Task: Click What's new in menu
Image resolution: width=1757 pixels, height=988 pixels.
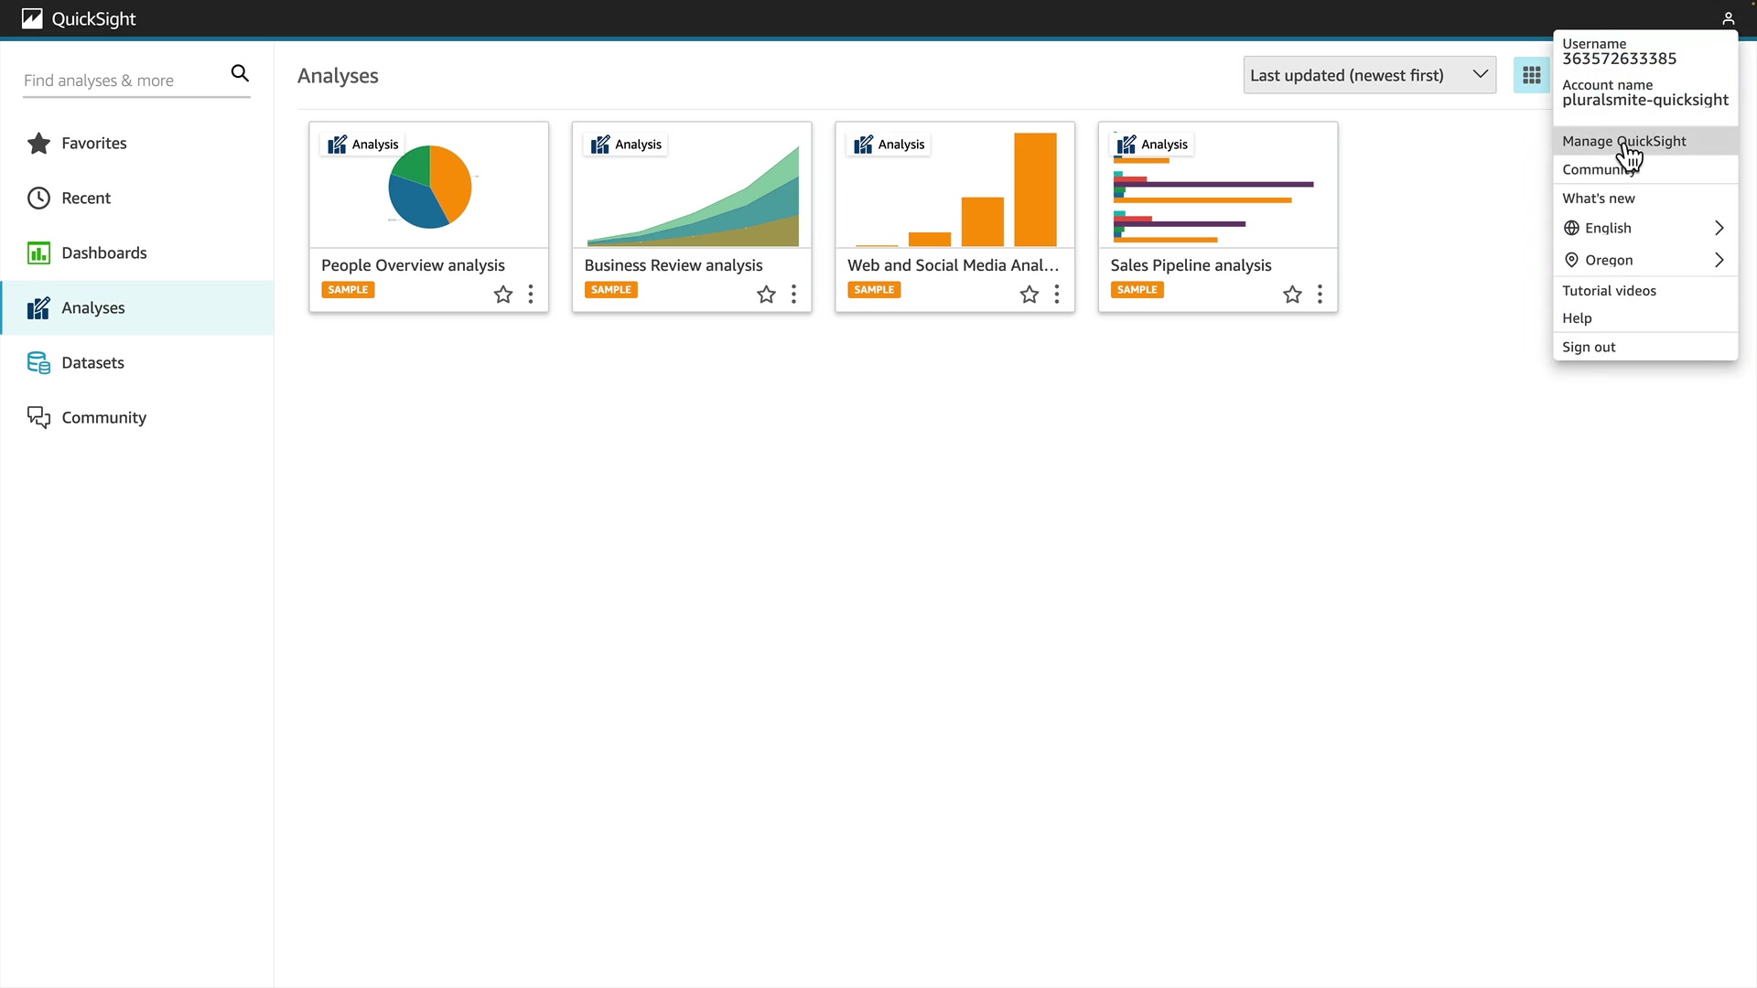Action: pos(1598,199)
